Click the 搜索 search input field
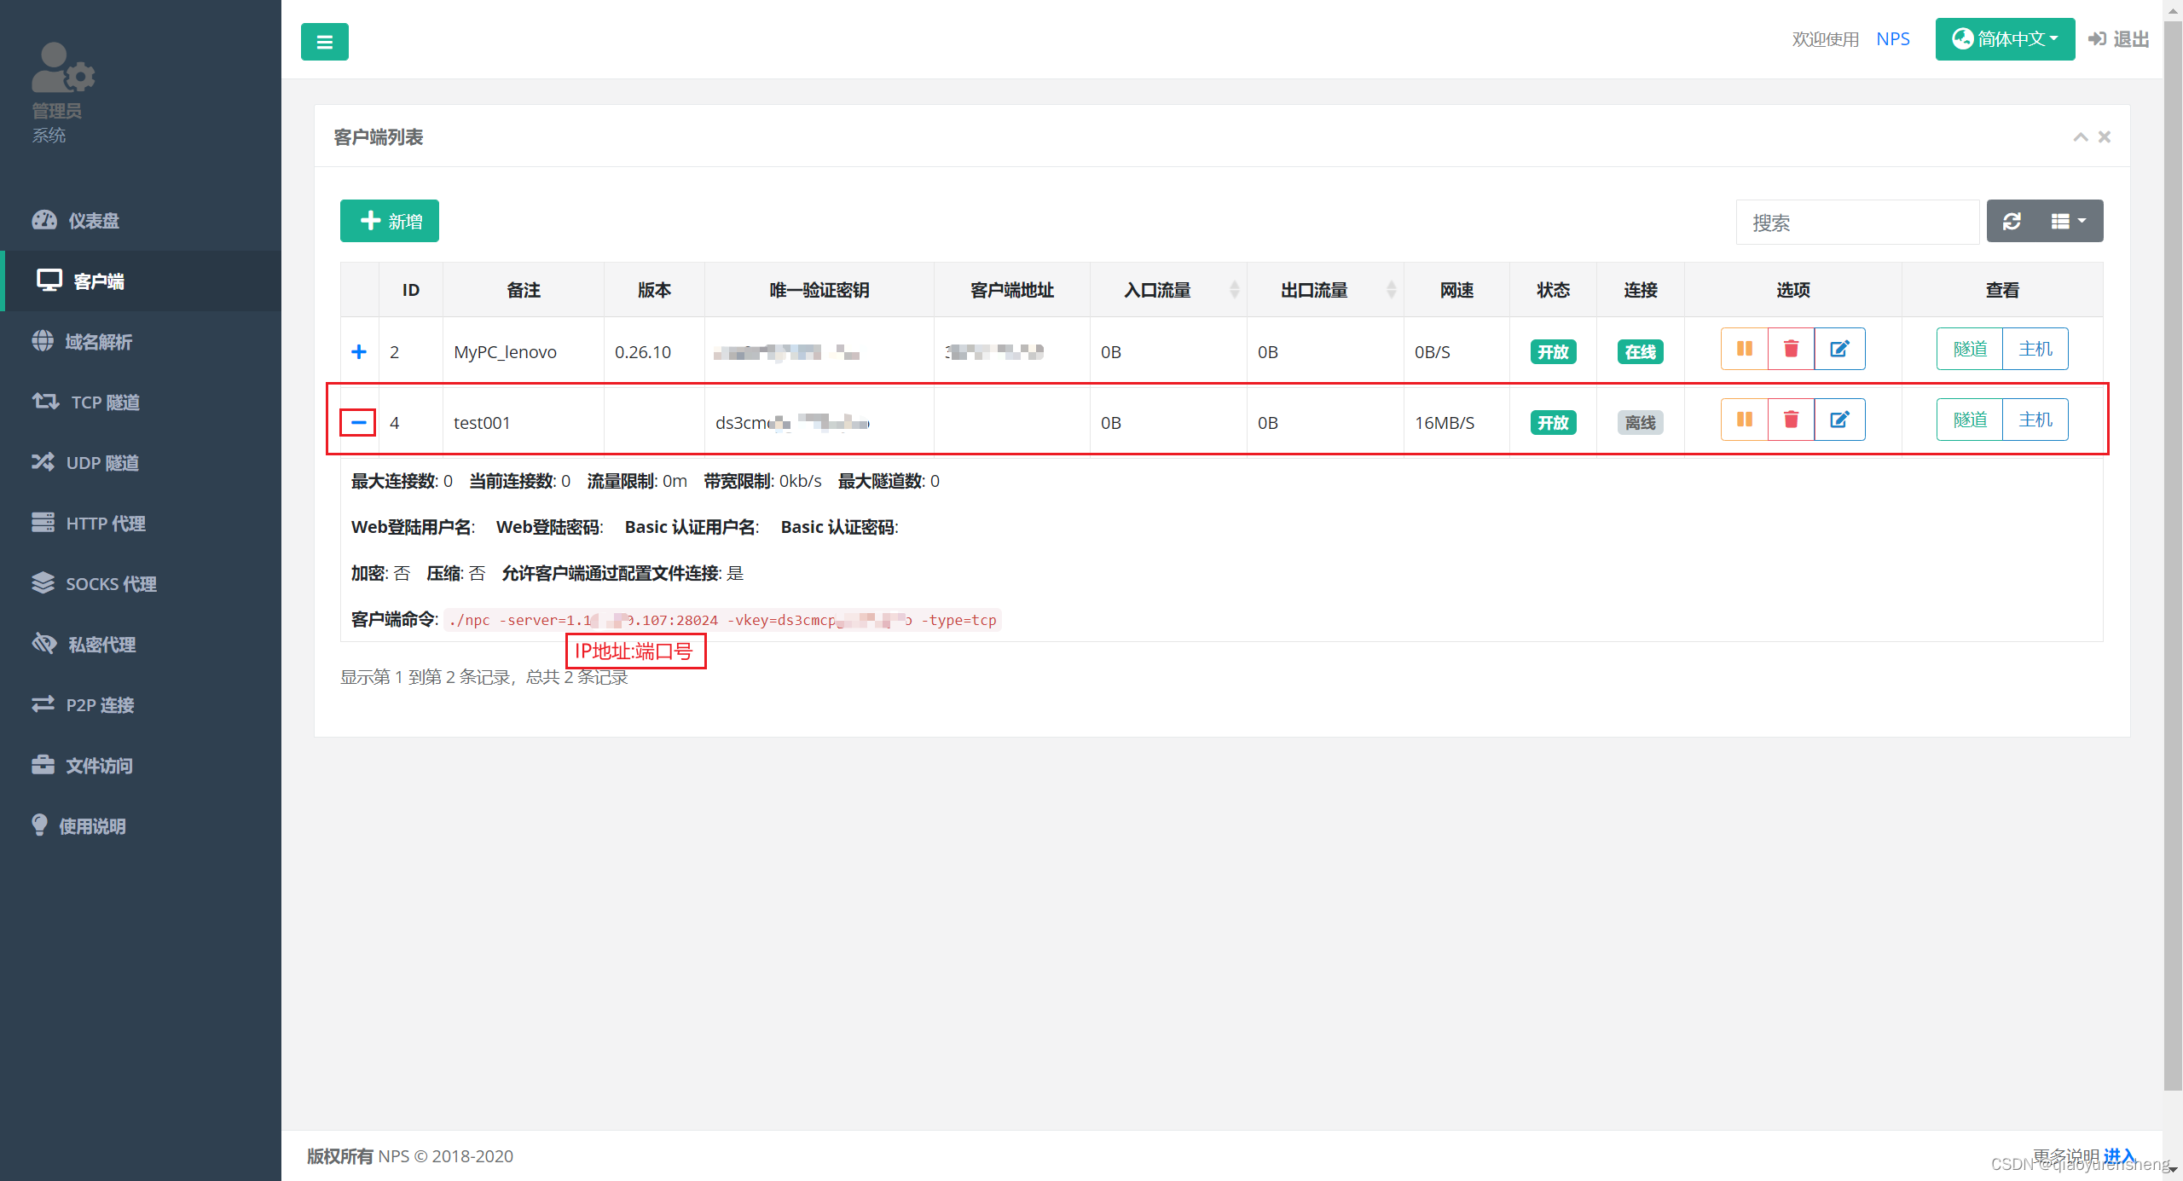Screen dimensions: 2183x1181 tap(1856, 223)
